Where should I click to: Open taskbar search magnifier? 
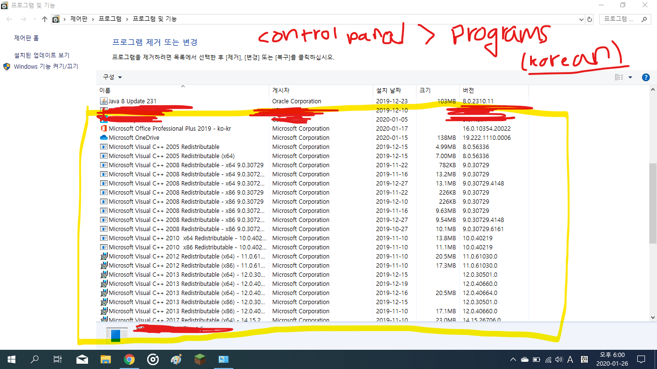coord(35,359)
